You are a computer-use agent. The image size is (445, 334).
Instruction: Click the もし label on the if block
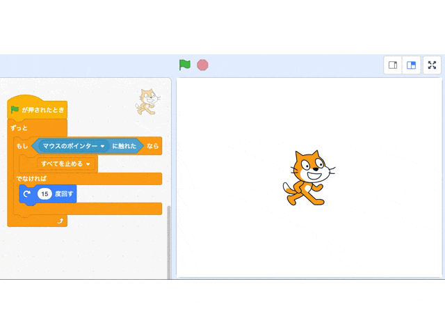click(x=22, y=146)
